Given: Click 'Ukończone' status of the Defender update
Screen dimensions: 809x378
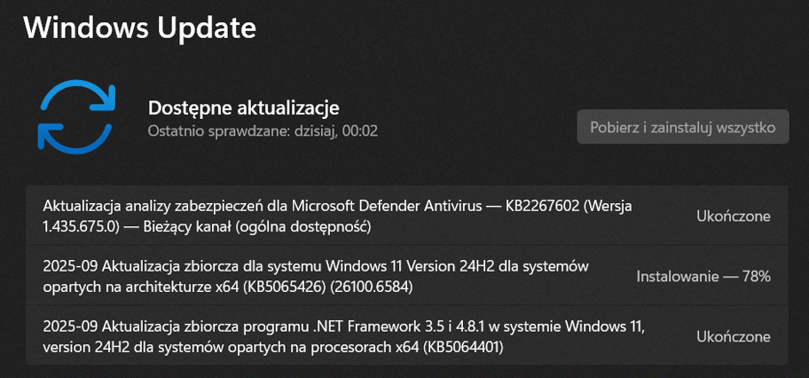Looking at the screenshot, I should (733, 216).
